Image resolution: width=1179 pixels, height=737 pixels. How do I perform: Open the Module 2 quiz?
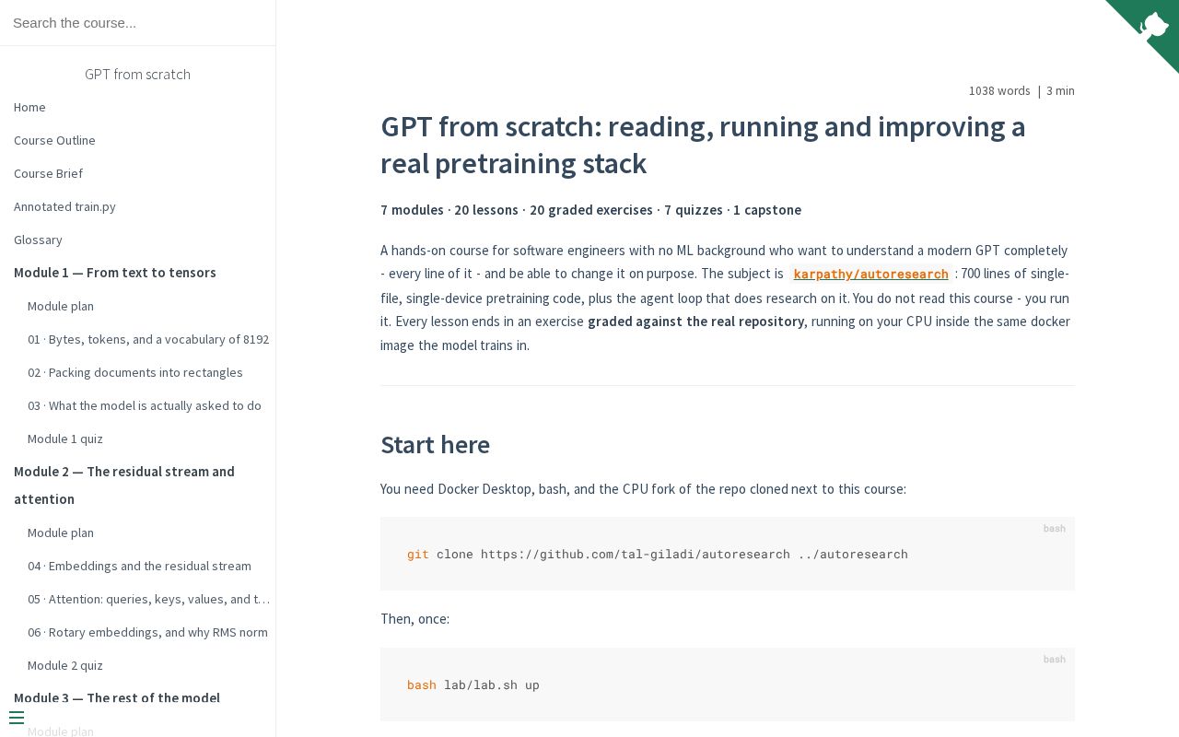pos(65,665)
